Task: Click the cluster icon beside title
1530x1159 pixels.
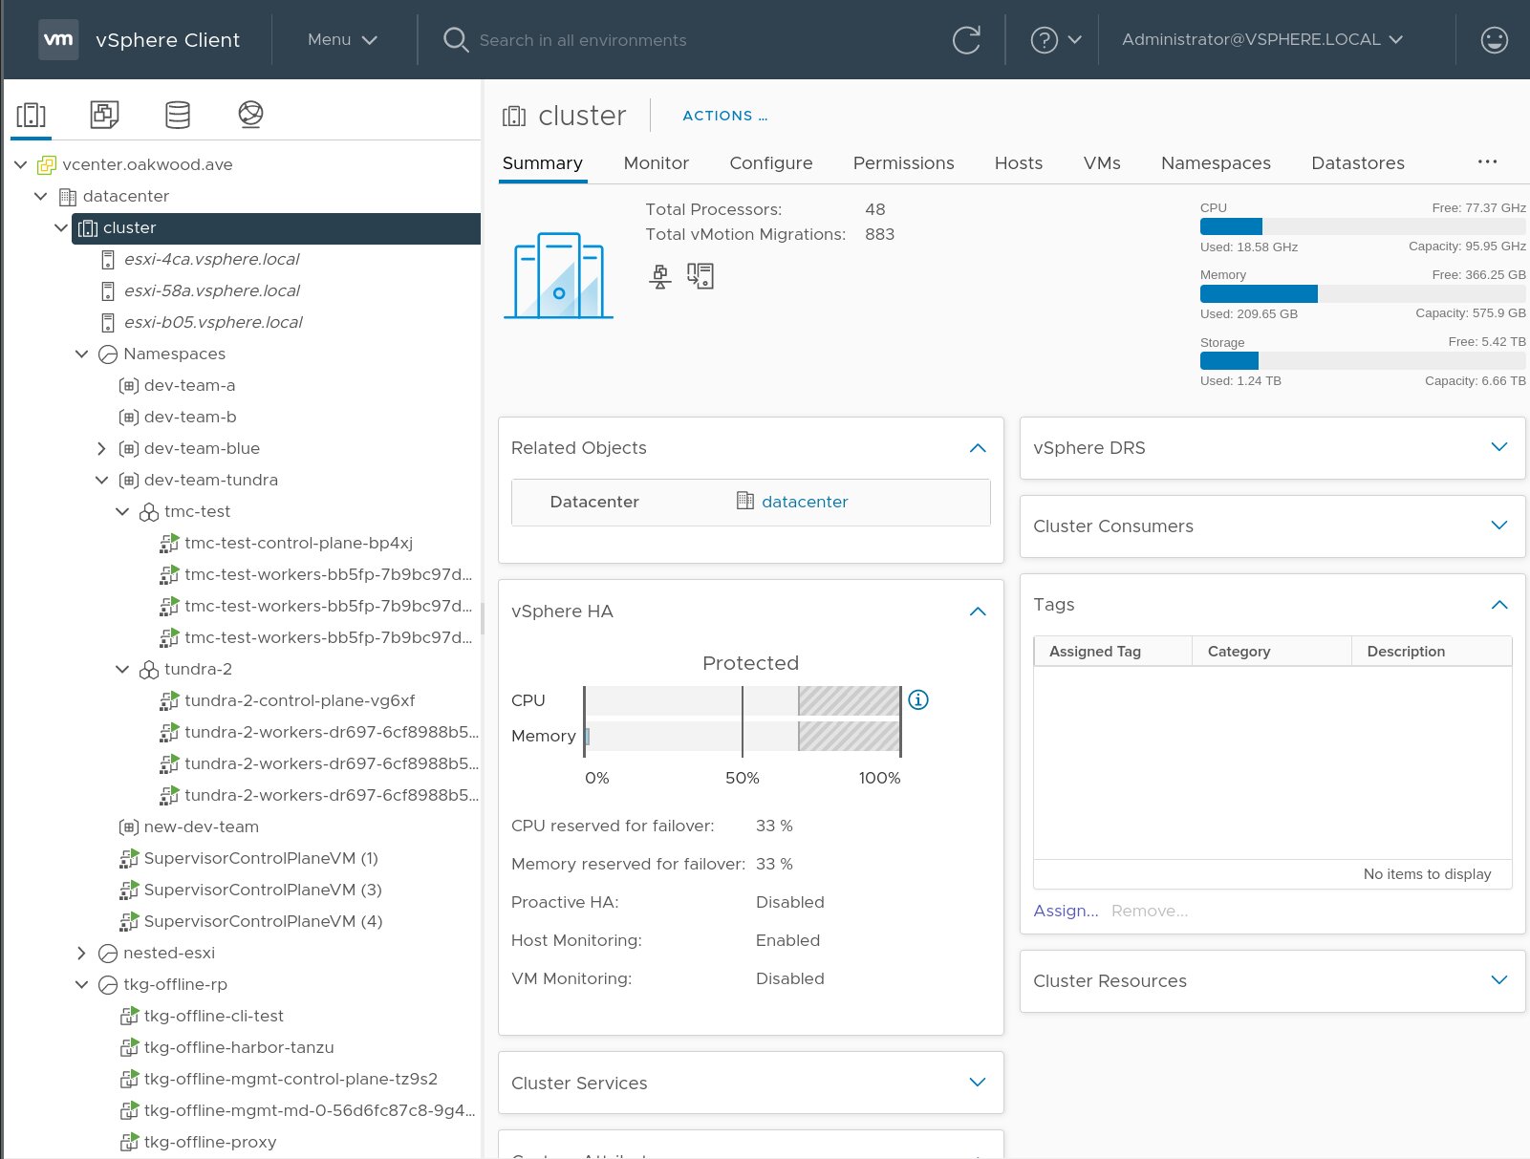Action: [514, 117]
